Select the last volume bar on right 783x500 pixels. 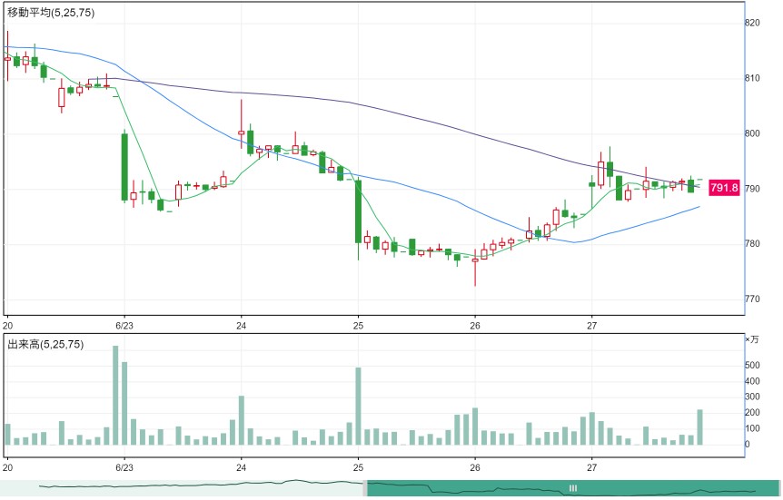[699, 427]
